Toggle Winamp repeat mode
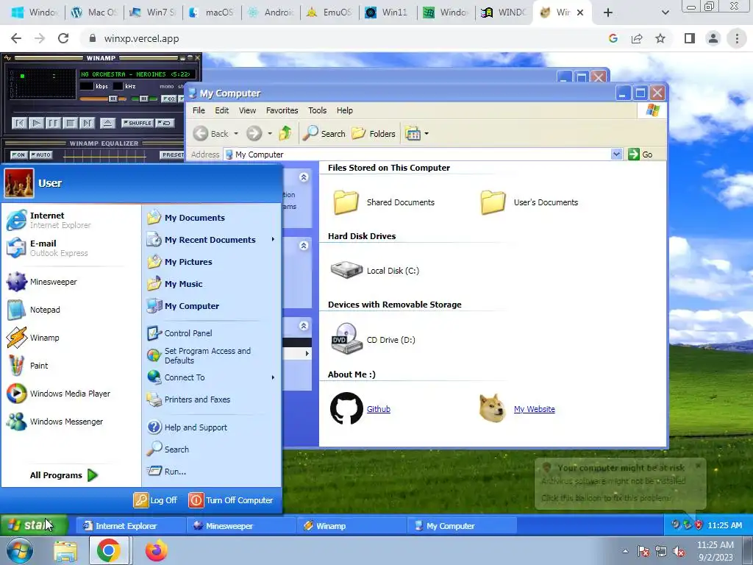The height and width of the screenshot is (565, 753). 165,123
